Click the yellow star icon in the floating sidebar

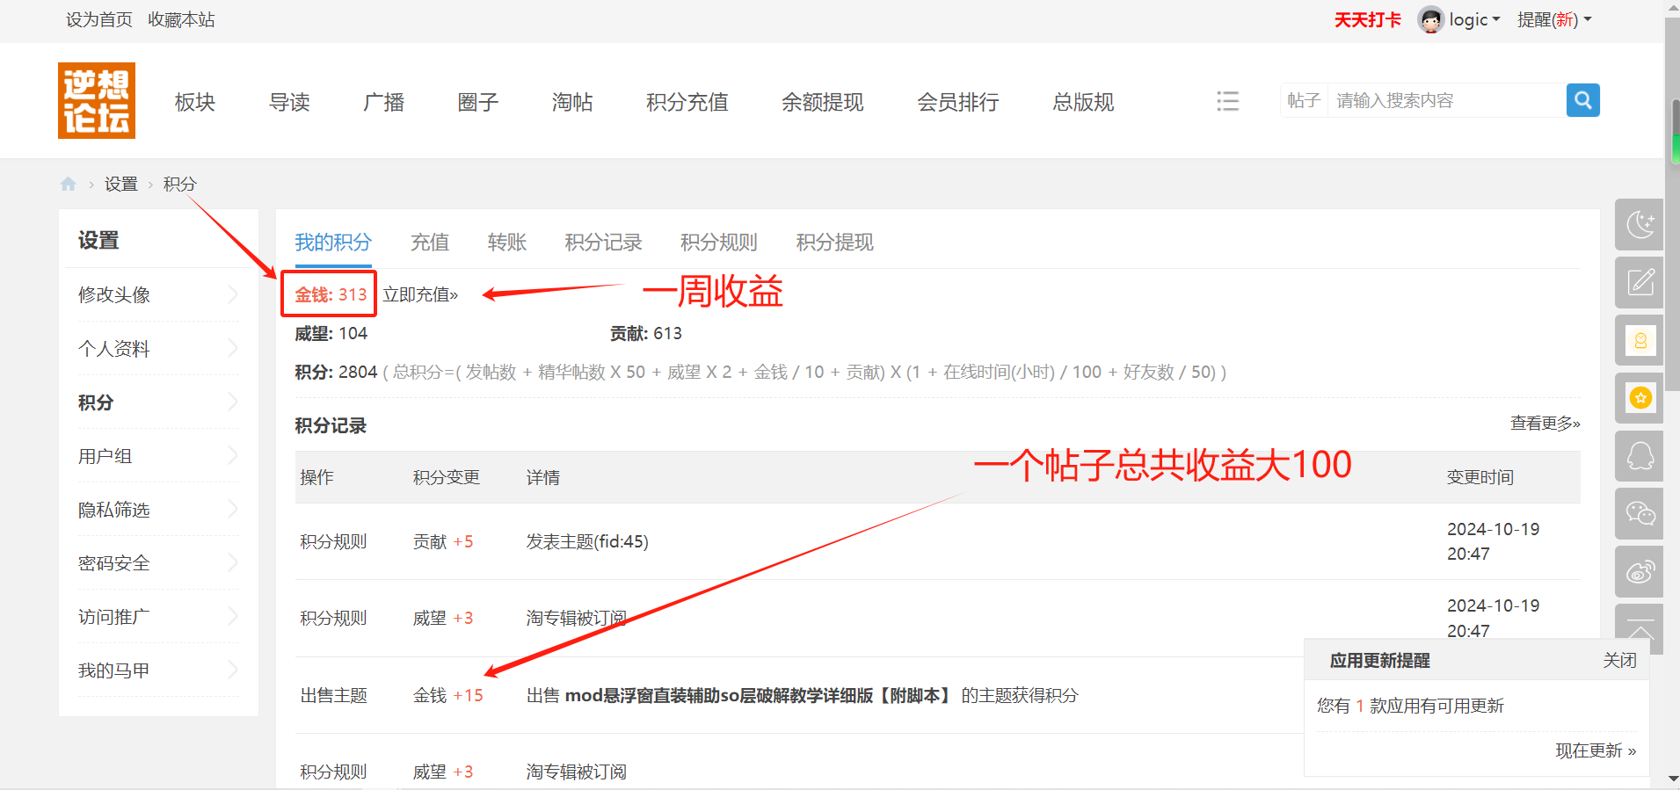(1640, 398)
